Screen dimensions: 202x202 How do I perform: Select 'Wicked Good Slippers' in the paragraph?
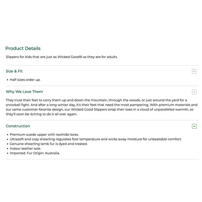(89, 109)
